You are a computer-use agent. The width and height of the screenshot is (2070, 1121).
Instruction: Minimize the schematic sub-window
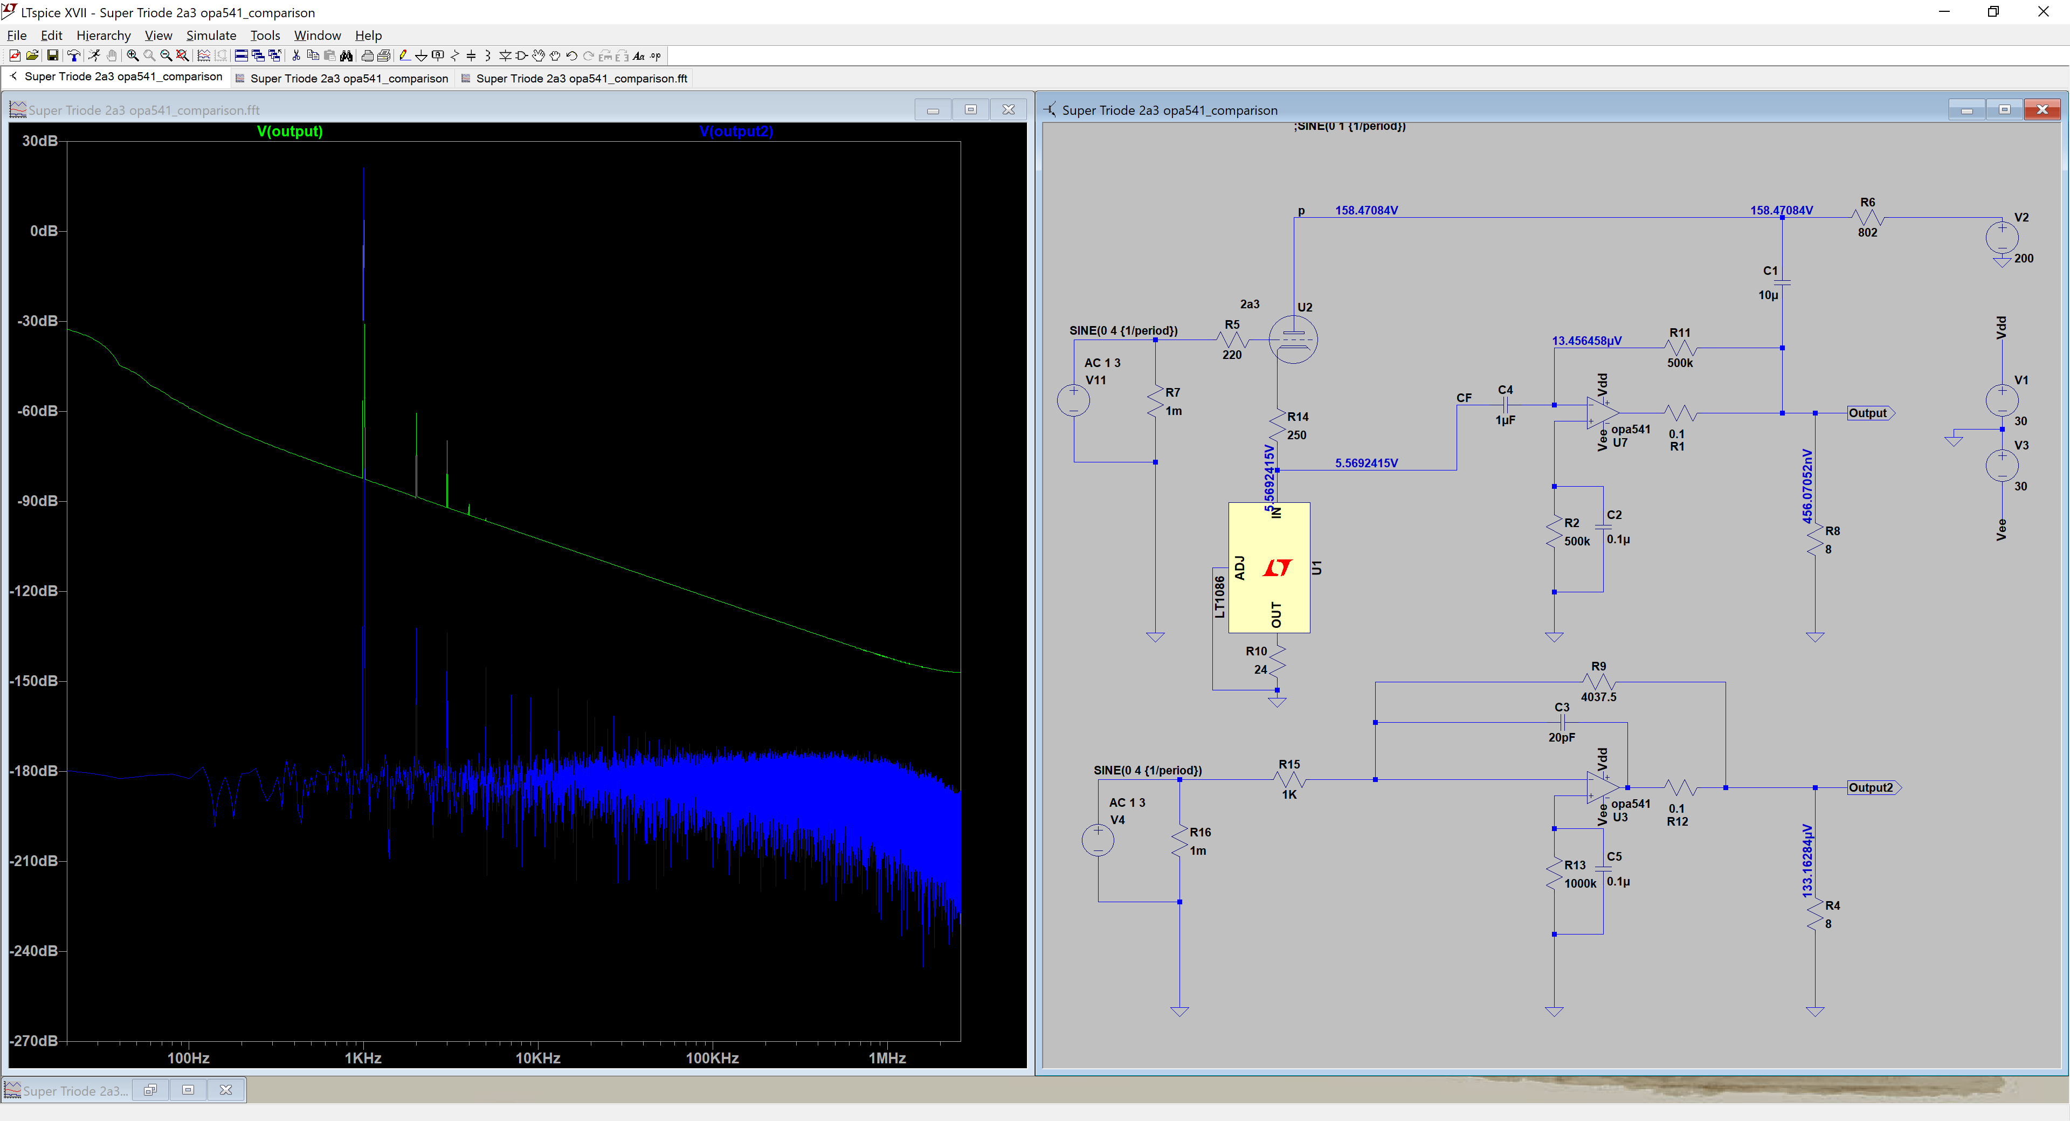click(x=1967, y=109)
